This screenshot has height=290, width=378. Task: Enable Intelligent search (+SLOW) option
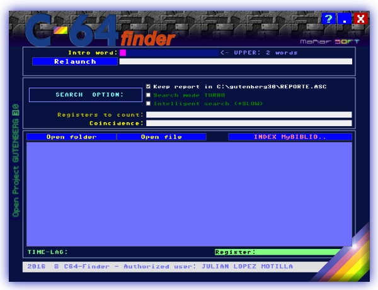[x=148, y=103]
